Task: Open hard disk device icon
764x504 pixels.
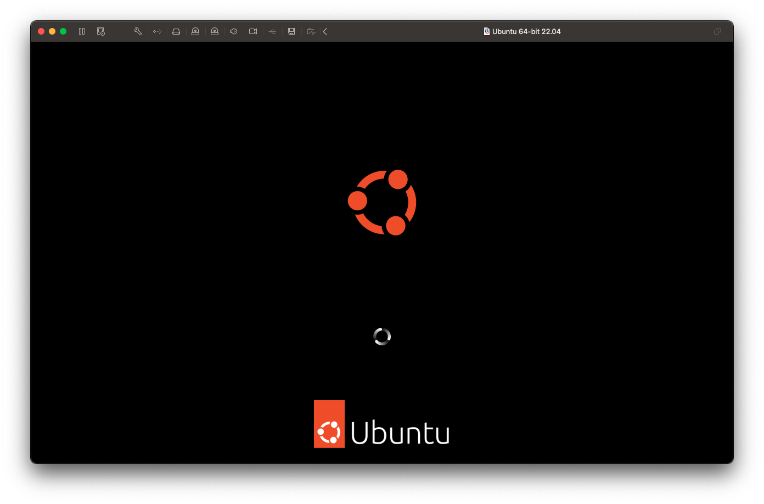Action: coord(176,31)
